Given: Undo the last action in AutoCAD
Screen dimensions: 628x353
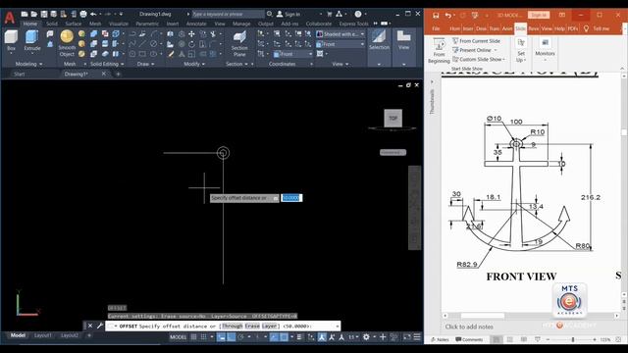Looking at the screenshot, I should pos(93,14).
